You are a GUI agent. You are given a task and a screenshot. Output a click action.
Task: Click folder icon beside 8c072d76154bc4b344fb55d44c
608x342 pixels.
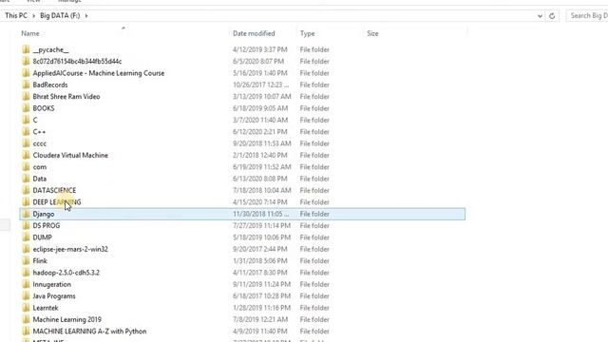(26, 61)
